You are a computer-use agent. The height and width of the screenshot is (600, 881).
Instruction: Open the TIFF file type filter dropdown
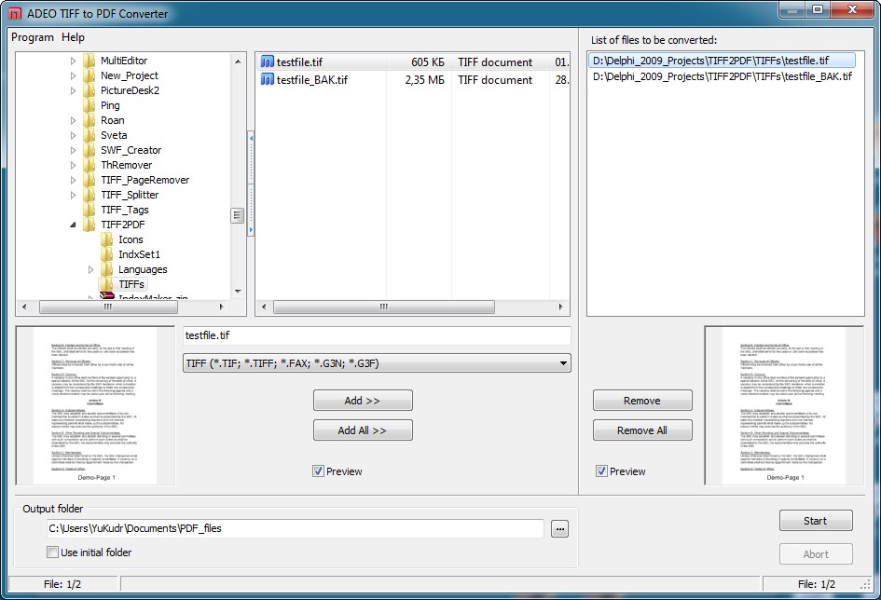click(563, 363)
